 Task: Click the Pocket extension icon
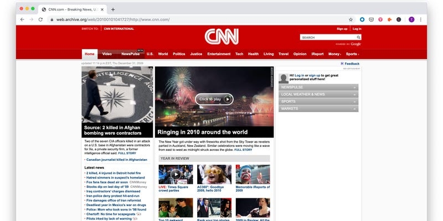tap(372, 19)
